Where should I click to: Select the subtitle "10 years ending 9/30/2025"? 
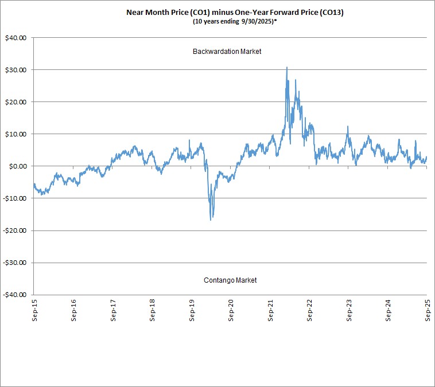point(234,22)
